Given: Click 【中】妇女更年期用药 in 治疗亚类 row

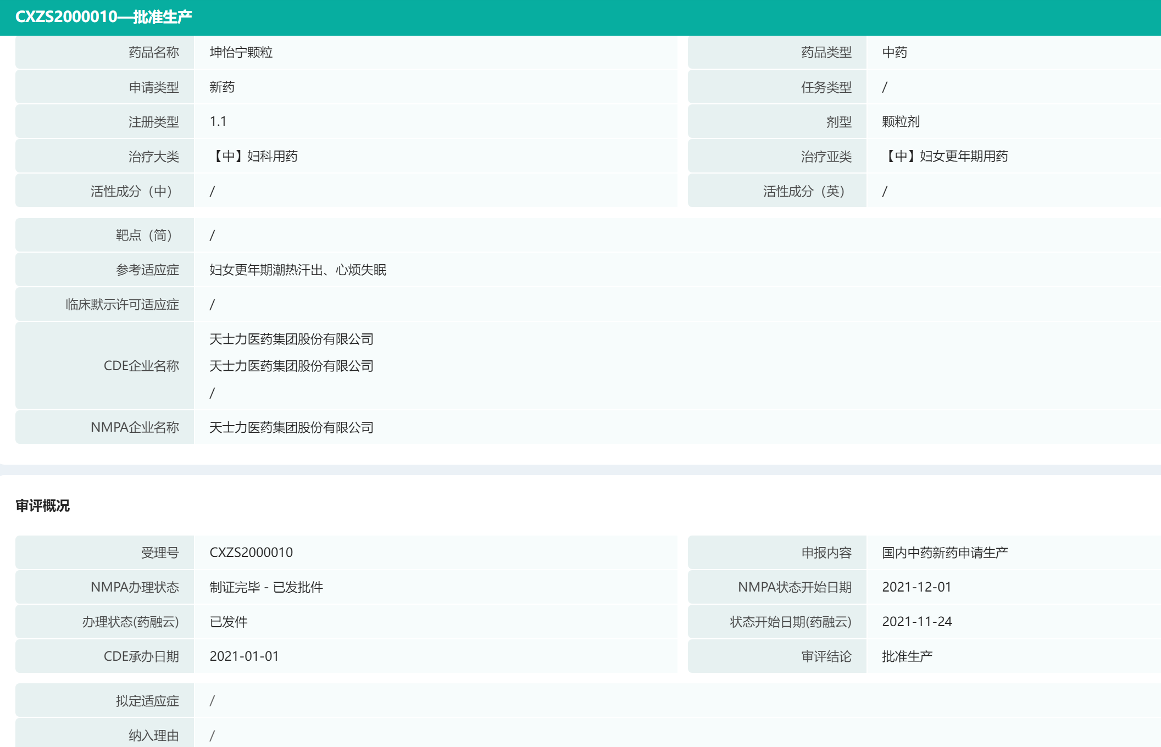Looking at the screenshot, I should [x=945, y=157].
